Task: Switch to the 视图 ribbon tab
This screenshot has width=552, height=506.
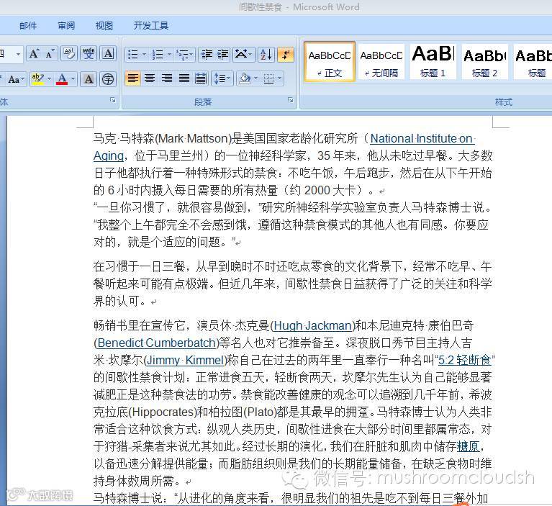Action: (104, 26)
